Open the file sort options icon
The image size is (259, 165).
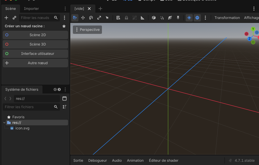pos(64,107)
